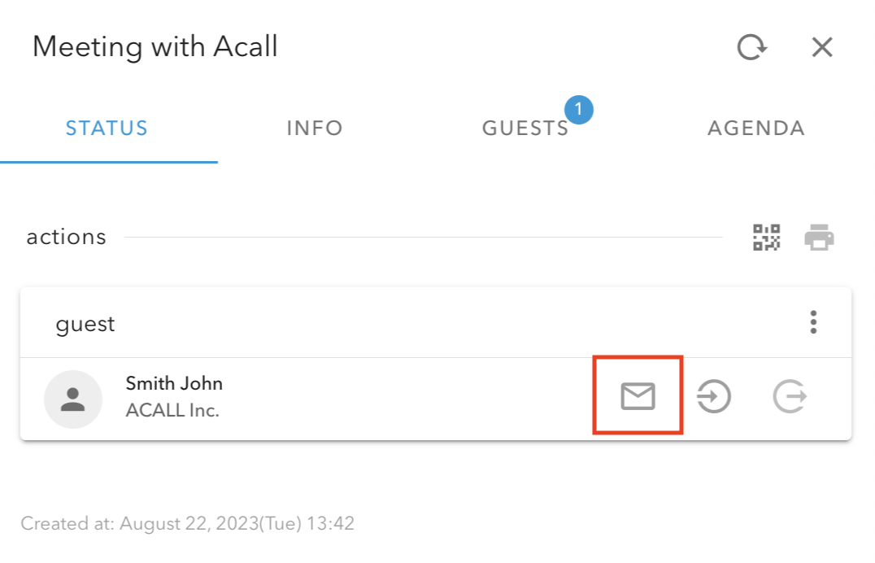
Task: Check in guest Smith John
Action: pyautogui.click(x=714, y=397)
